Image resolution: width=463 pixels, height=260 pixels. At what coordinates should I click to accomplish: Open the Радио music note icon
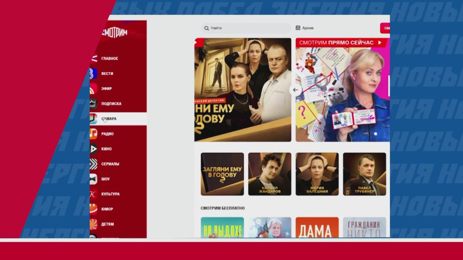94,134
